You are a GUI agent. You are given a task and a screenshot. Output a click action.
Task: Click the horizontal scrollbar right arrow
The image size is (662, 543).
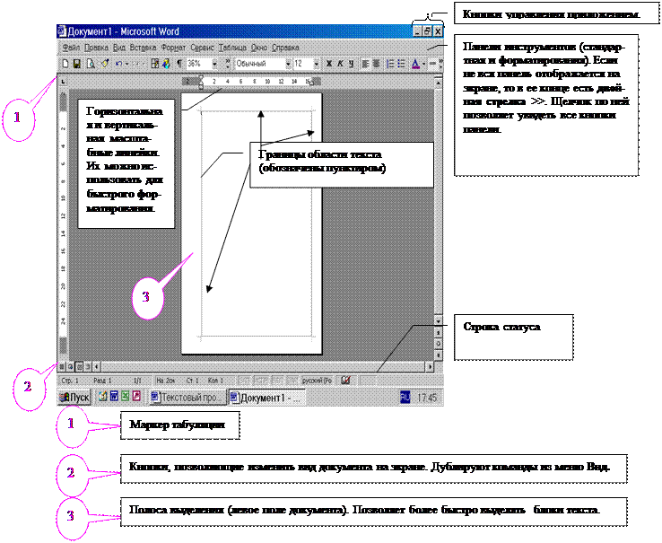click(x=430, y=367)
